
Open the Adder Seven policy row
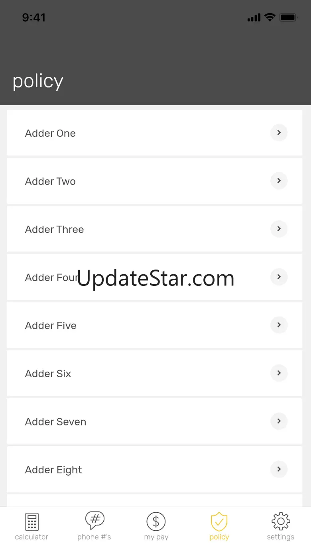tap(154, 421)
